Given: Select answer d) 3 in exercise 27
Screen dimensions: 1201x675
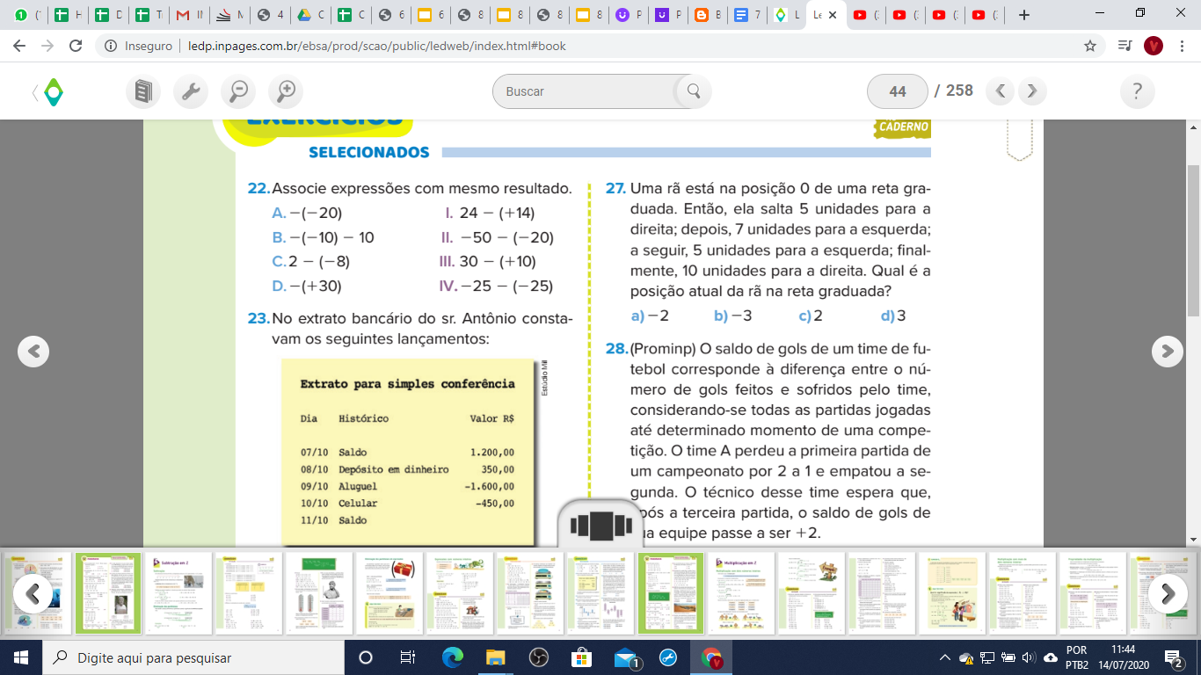Looking at the screenshot, I should (893, 316).
